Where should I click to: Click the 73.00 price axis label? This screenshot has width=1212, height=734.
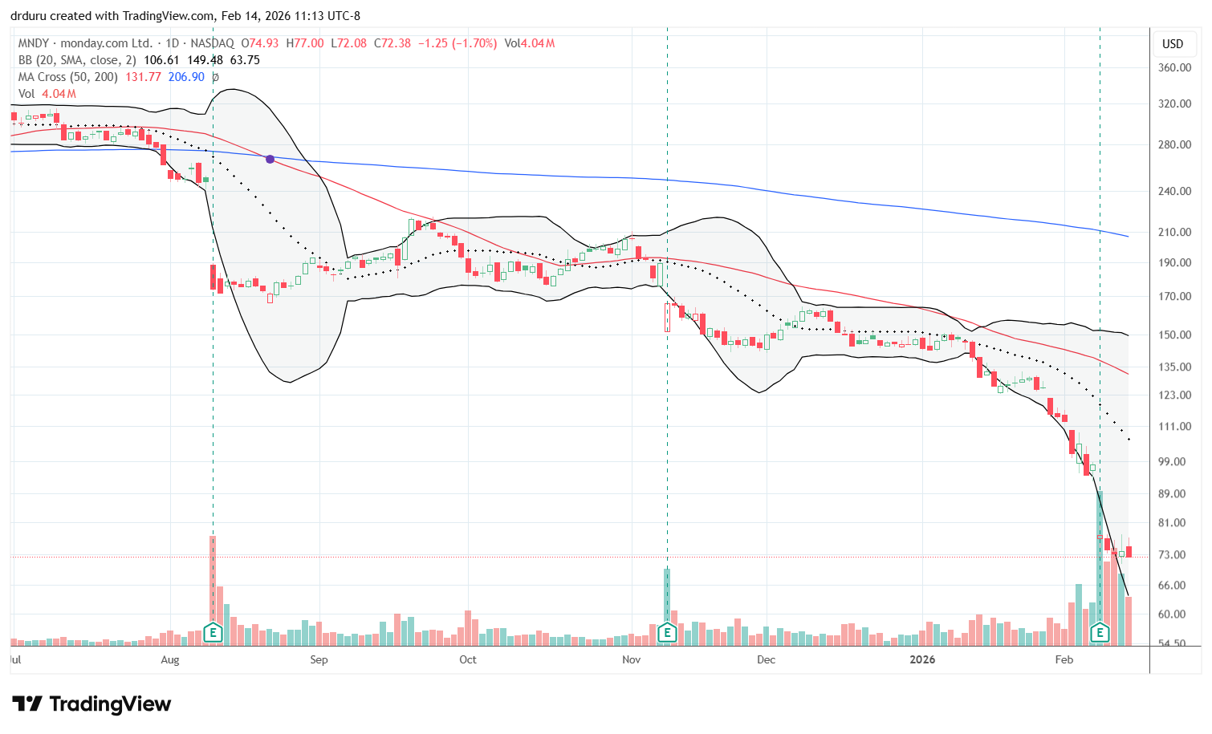1174,555
